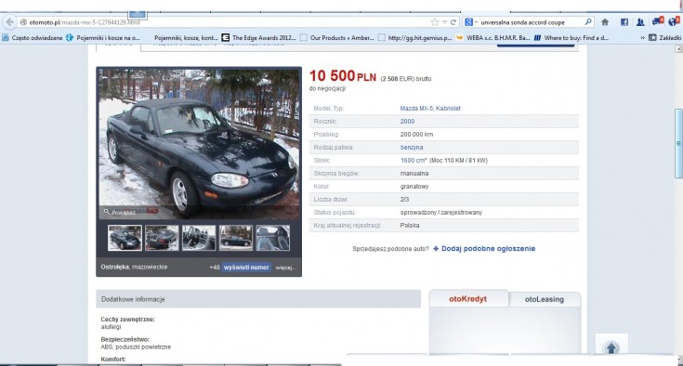Go back with browser back arrow
This screenshot has width=683, height=366.
(x=9, y=22)
